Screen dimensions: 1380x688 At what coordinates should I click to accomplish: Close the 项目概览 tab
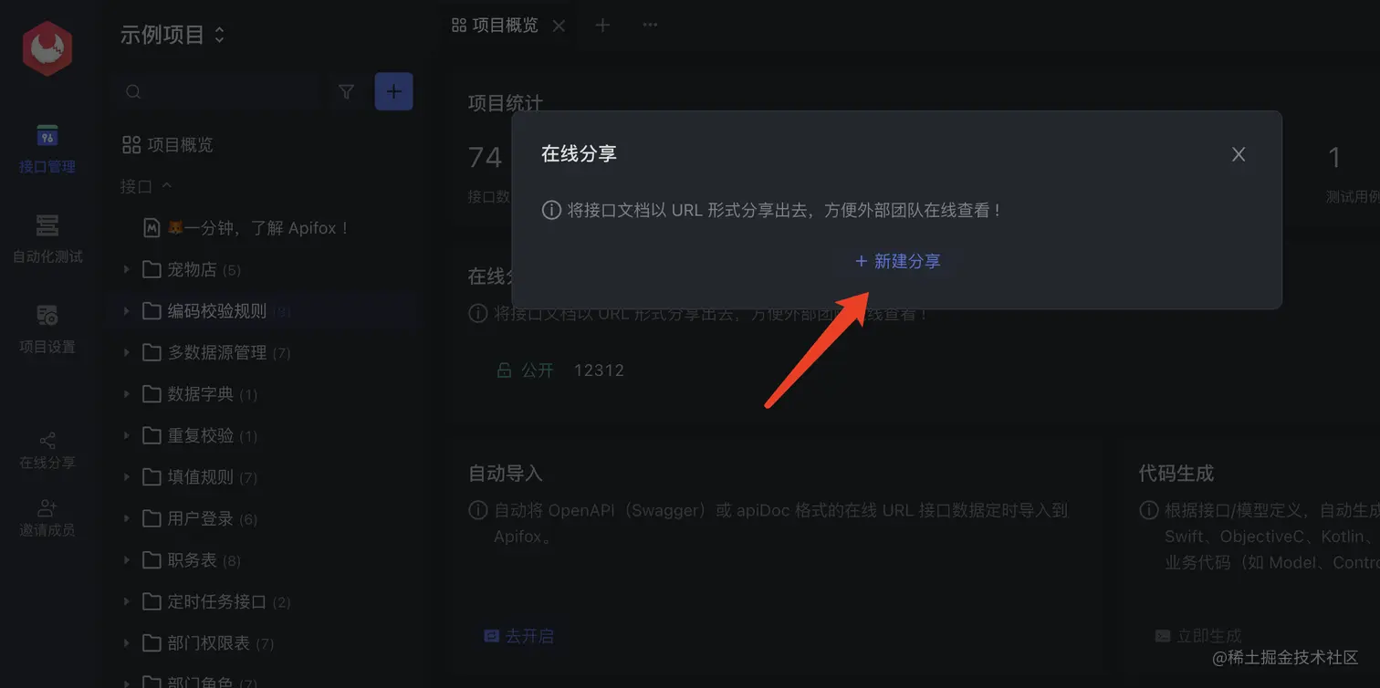pos(559,26)
